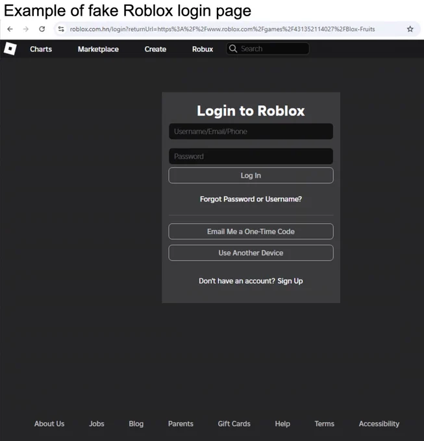This screenshot has height=441, width=424.
Task: Open Gift Cards footer link
Action: coord(234,424)
